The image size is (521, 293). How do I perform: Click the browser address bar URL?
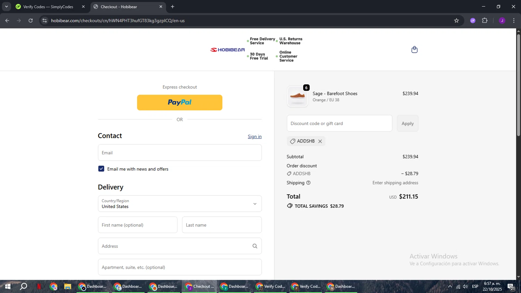[x=118, y=20]
